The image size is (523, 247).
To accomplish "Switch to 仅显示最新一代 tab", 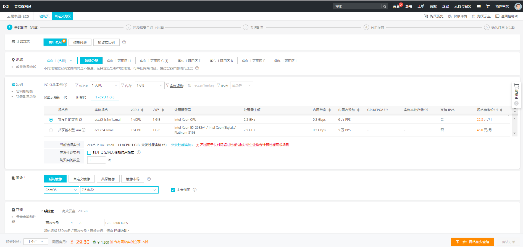I will [55, 97].
